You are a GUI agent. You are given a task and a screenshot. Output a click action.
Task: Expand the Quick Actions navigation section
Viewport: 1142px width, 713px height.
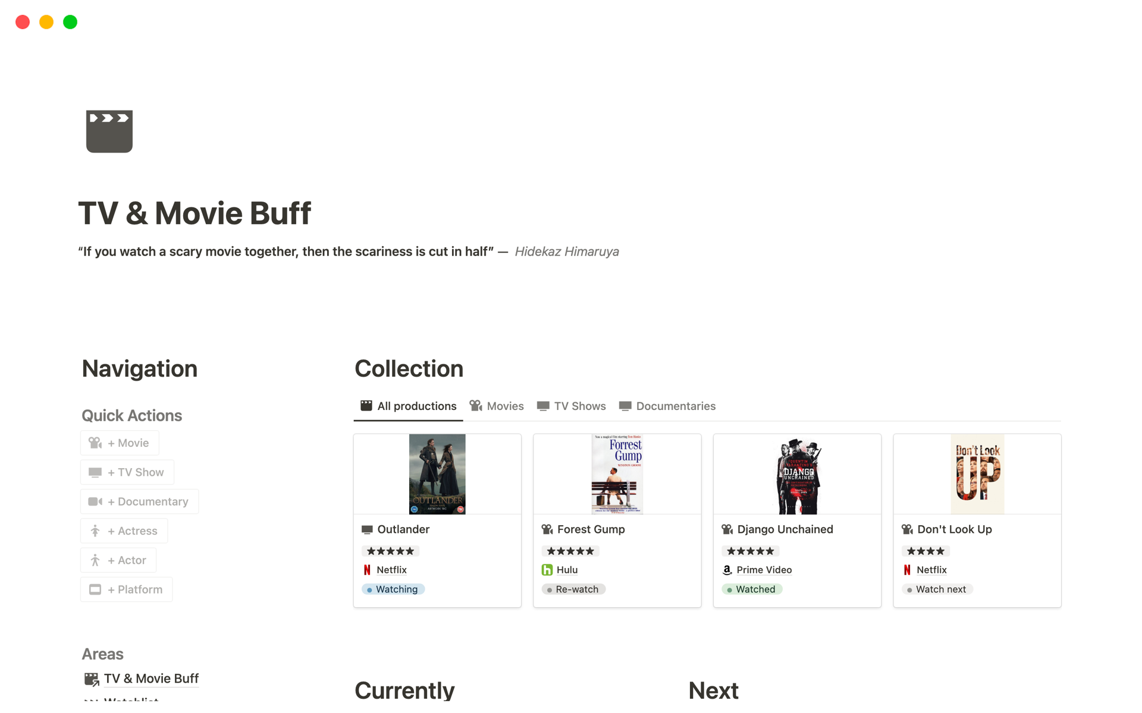pos(131,415)
